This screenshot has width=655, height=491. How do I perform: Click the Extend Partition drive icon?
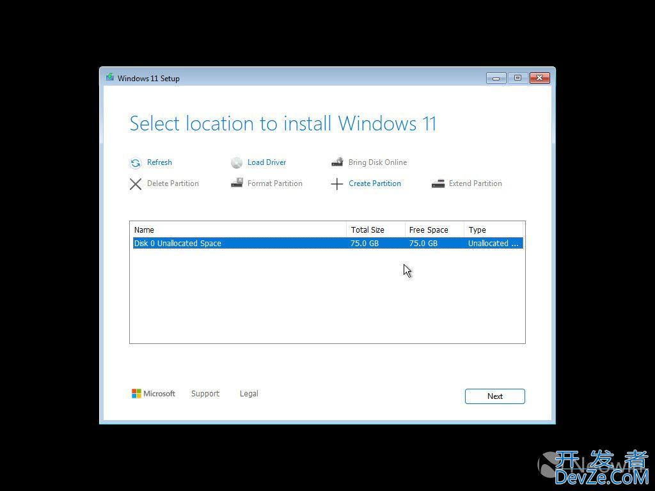click(x=438, y=183)
